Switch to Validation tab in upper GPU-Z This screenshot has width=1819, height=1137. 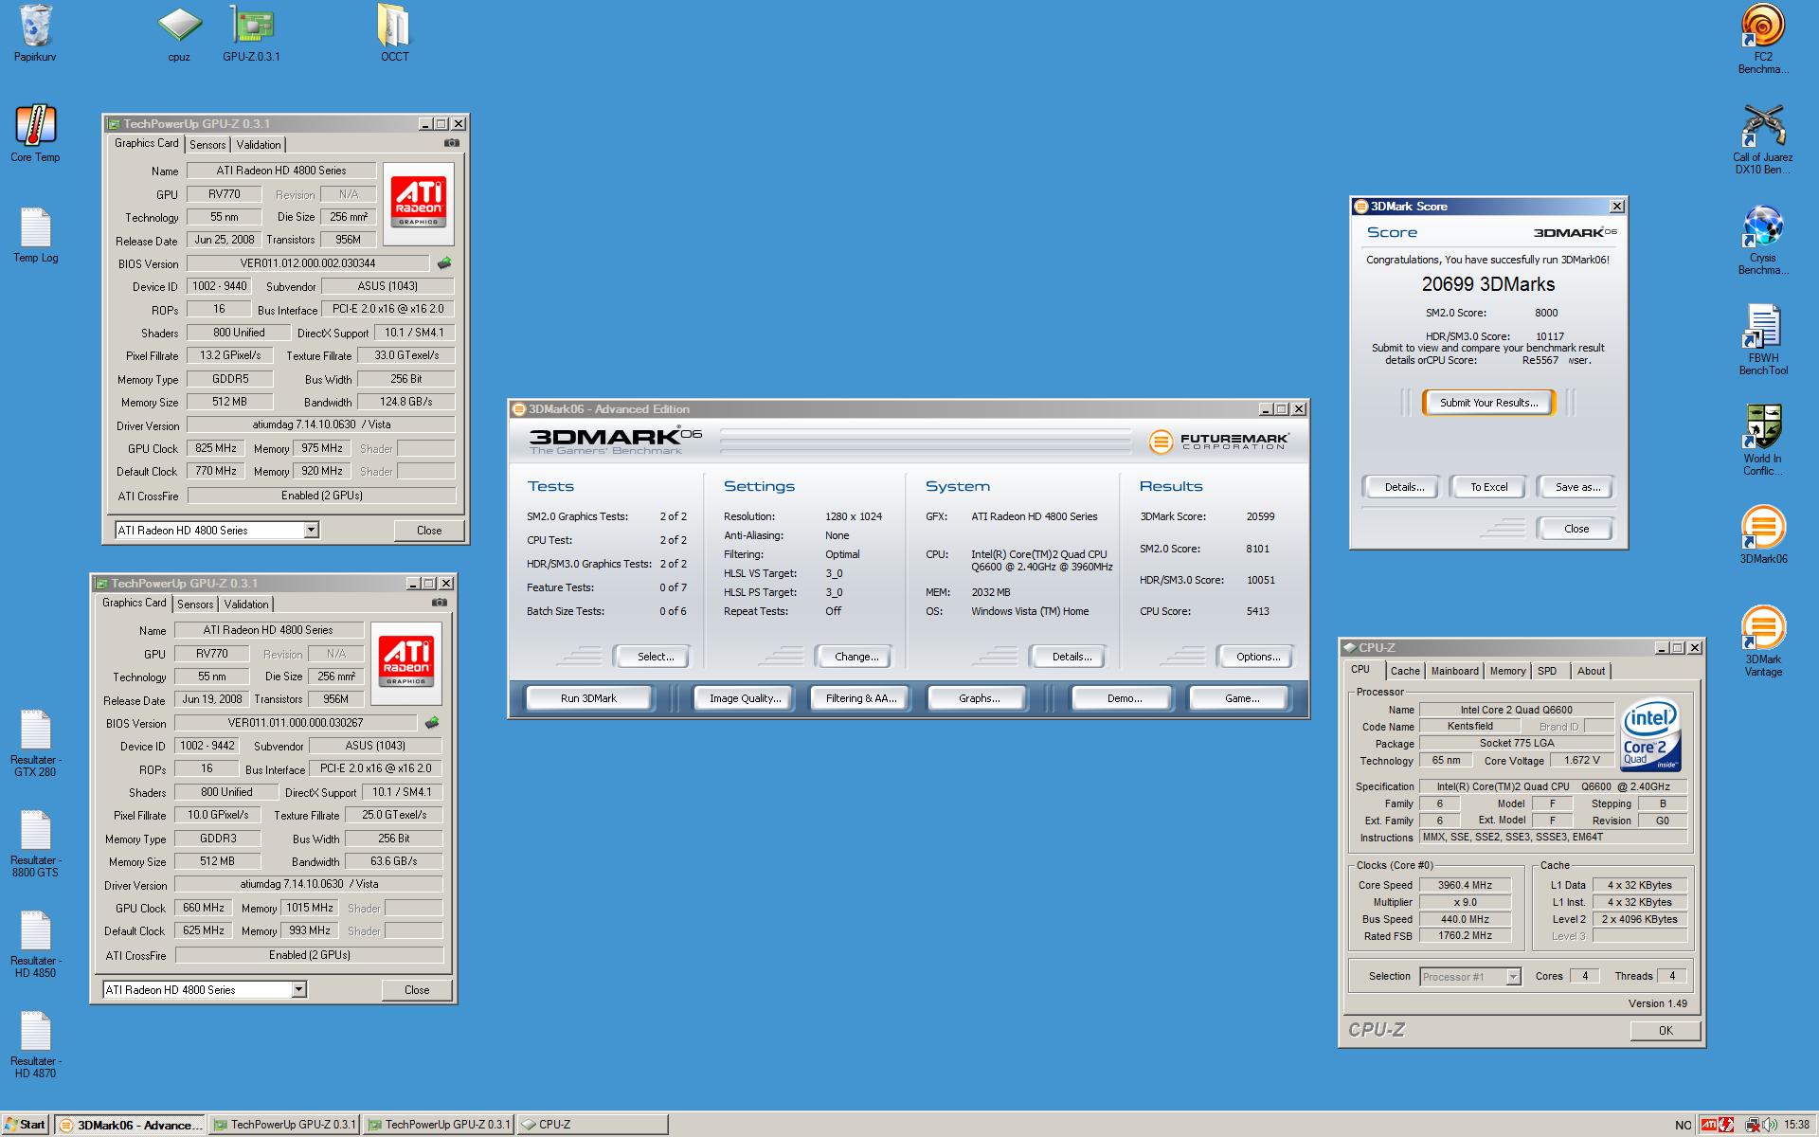259,145
